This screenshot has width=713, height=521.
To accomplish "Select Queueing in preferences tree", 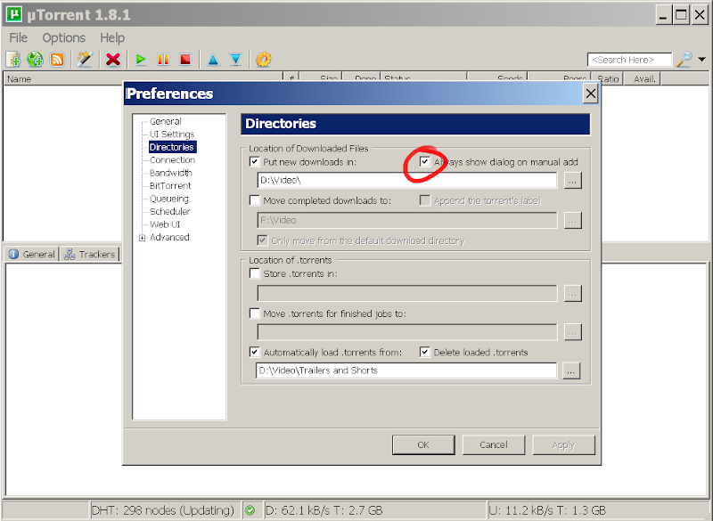I will pyautogui.click(x=169, y=199).
